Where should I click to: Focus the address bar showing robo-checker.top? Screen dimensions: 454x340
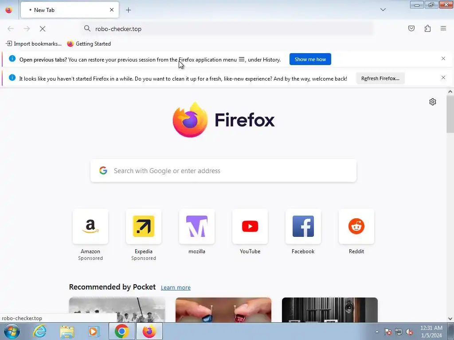[x=227, y=29]
